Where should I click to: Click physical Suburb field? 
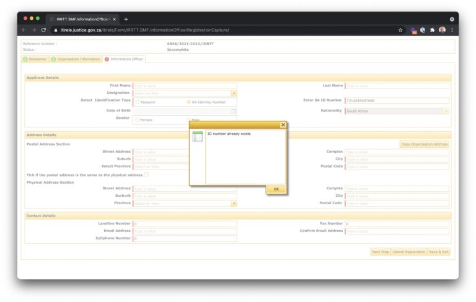pyautogui.click(x=185, y=196)
